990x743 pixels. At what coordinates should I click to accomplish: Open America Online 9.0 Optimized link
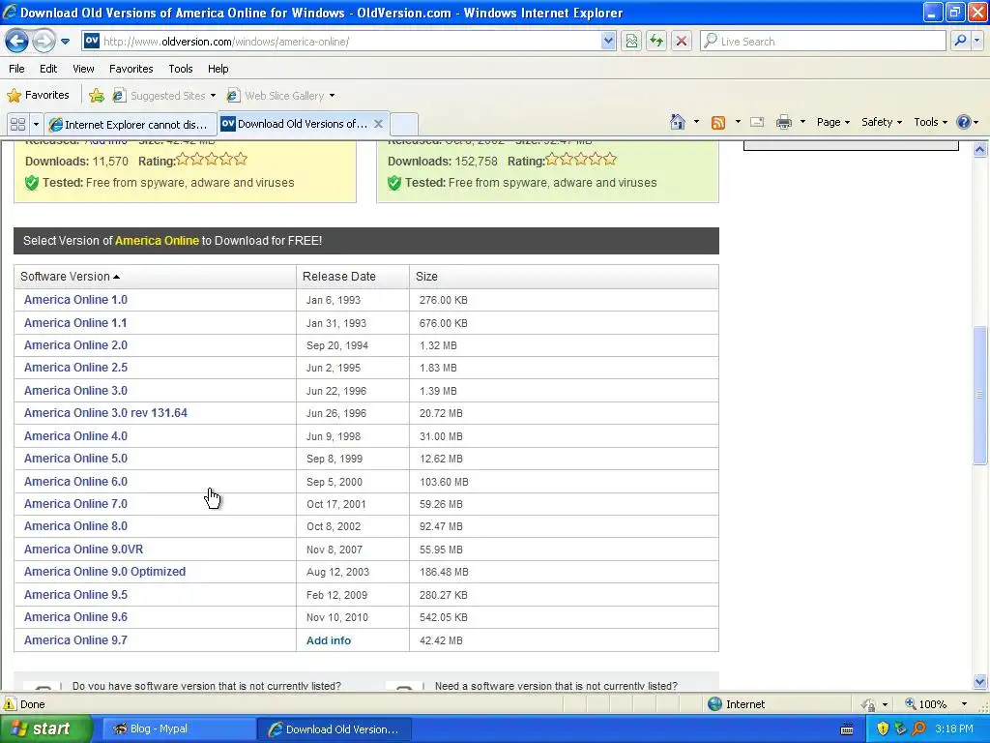point(104,572)
